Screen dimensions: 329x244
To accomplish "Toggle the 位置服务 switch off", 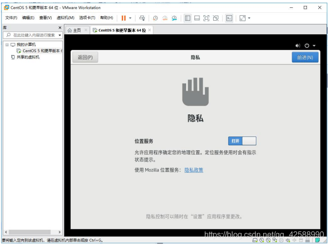I will (x=242, y=141).
